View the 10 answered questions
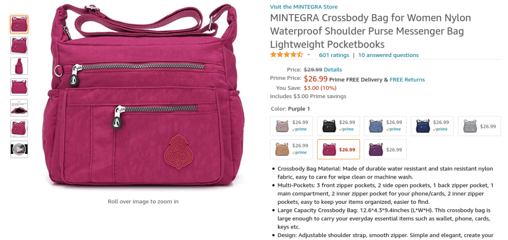 pos(388,55)
